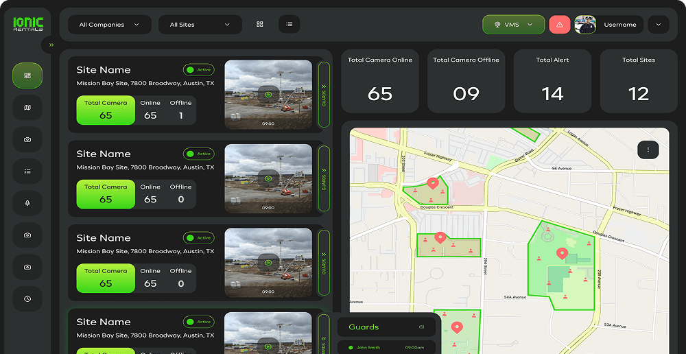Image resolution: width=686 pixels, height=354 pixels.
Task: Toggle Active switch on the card showing Offline 1
Action: tap(199, 70)
